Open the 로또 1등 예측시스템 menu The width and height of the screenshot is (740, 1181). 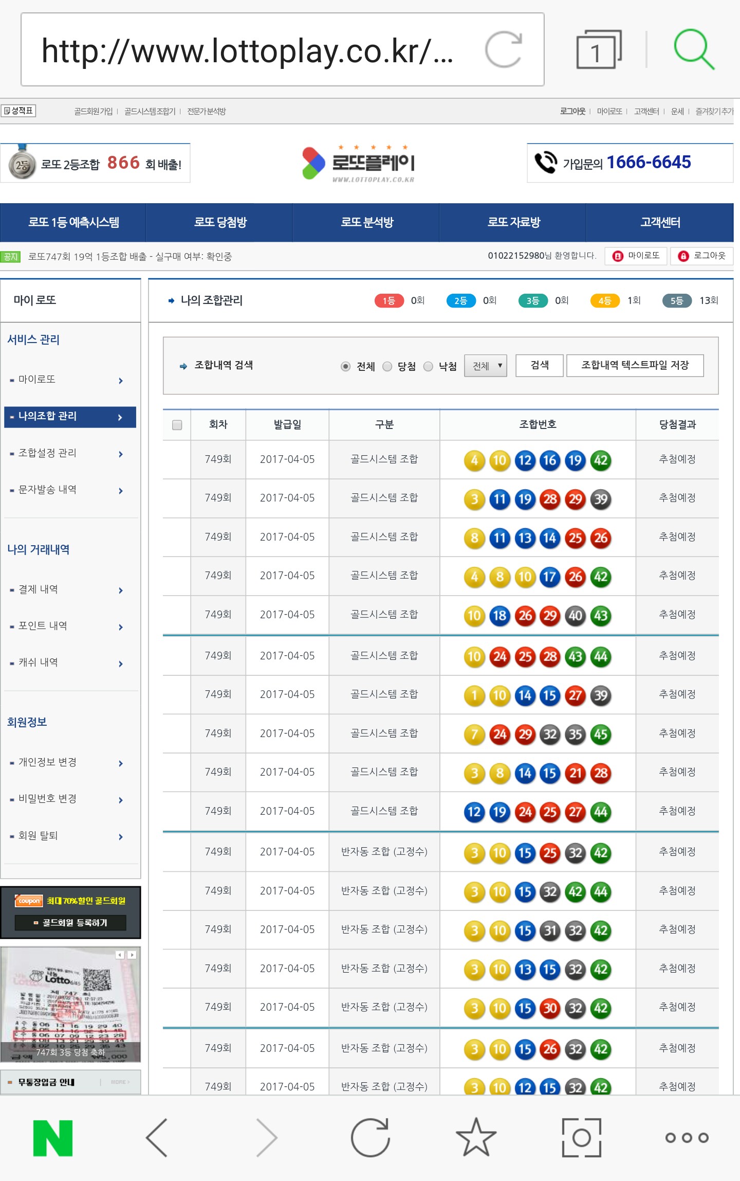tap(73, 222)
